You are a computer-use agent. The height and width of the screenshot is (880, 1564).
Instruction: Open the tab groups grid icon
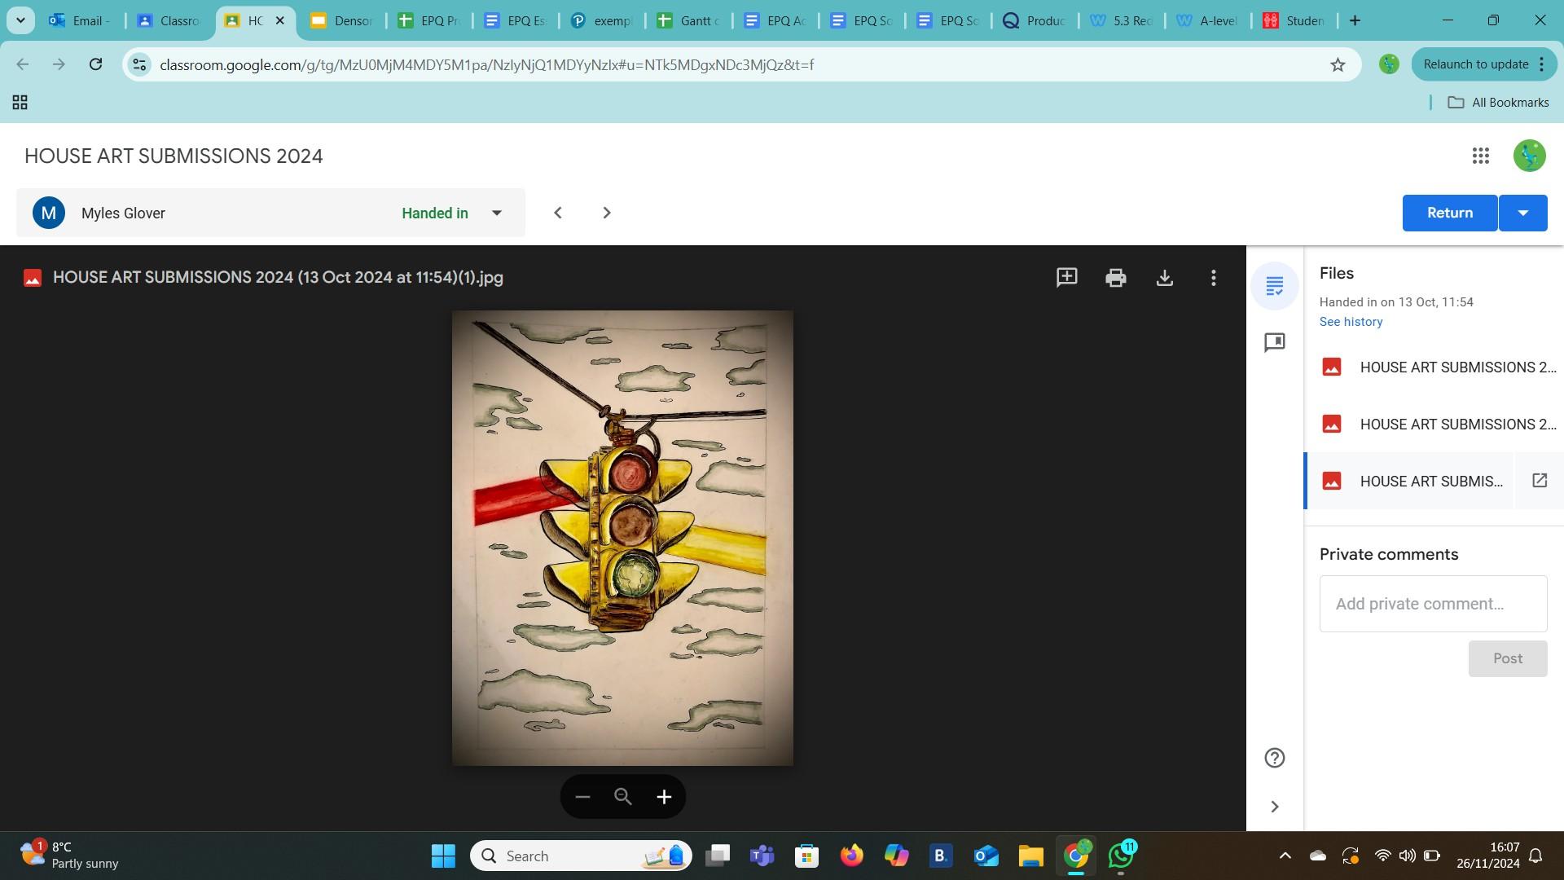tap(20, 102)
